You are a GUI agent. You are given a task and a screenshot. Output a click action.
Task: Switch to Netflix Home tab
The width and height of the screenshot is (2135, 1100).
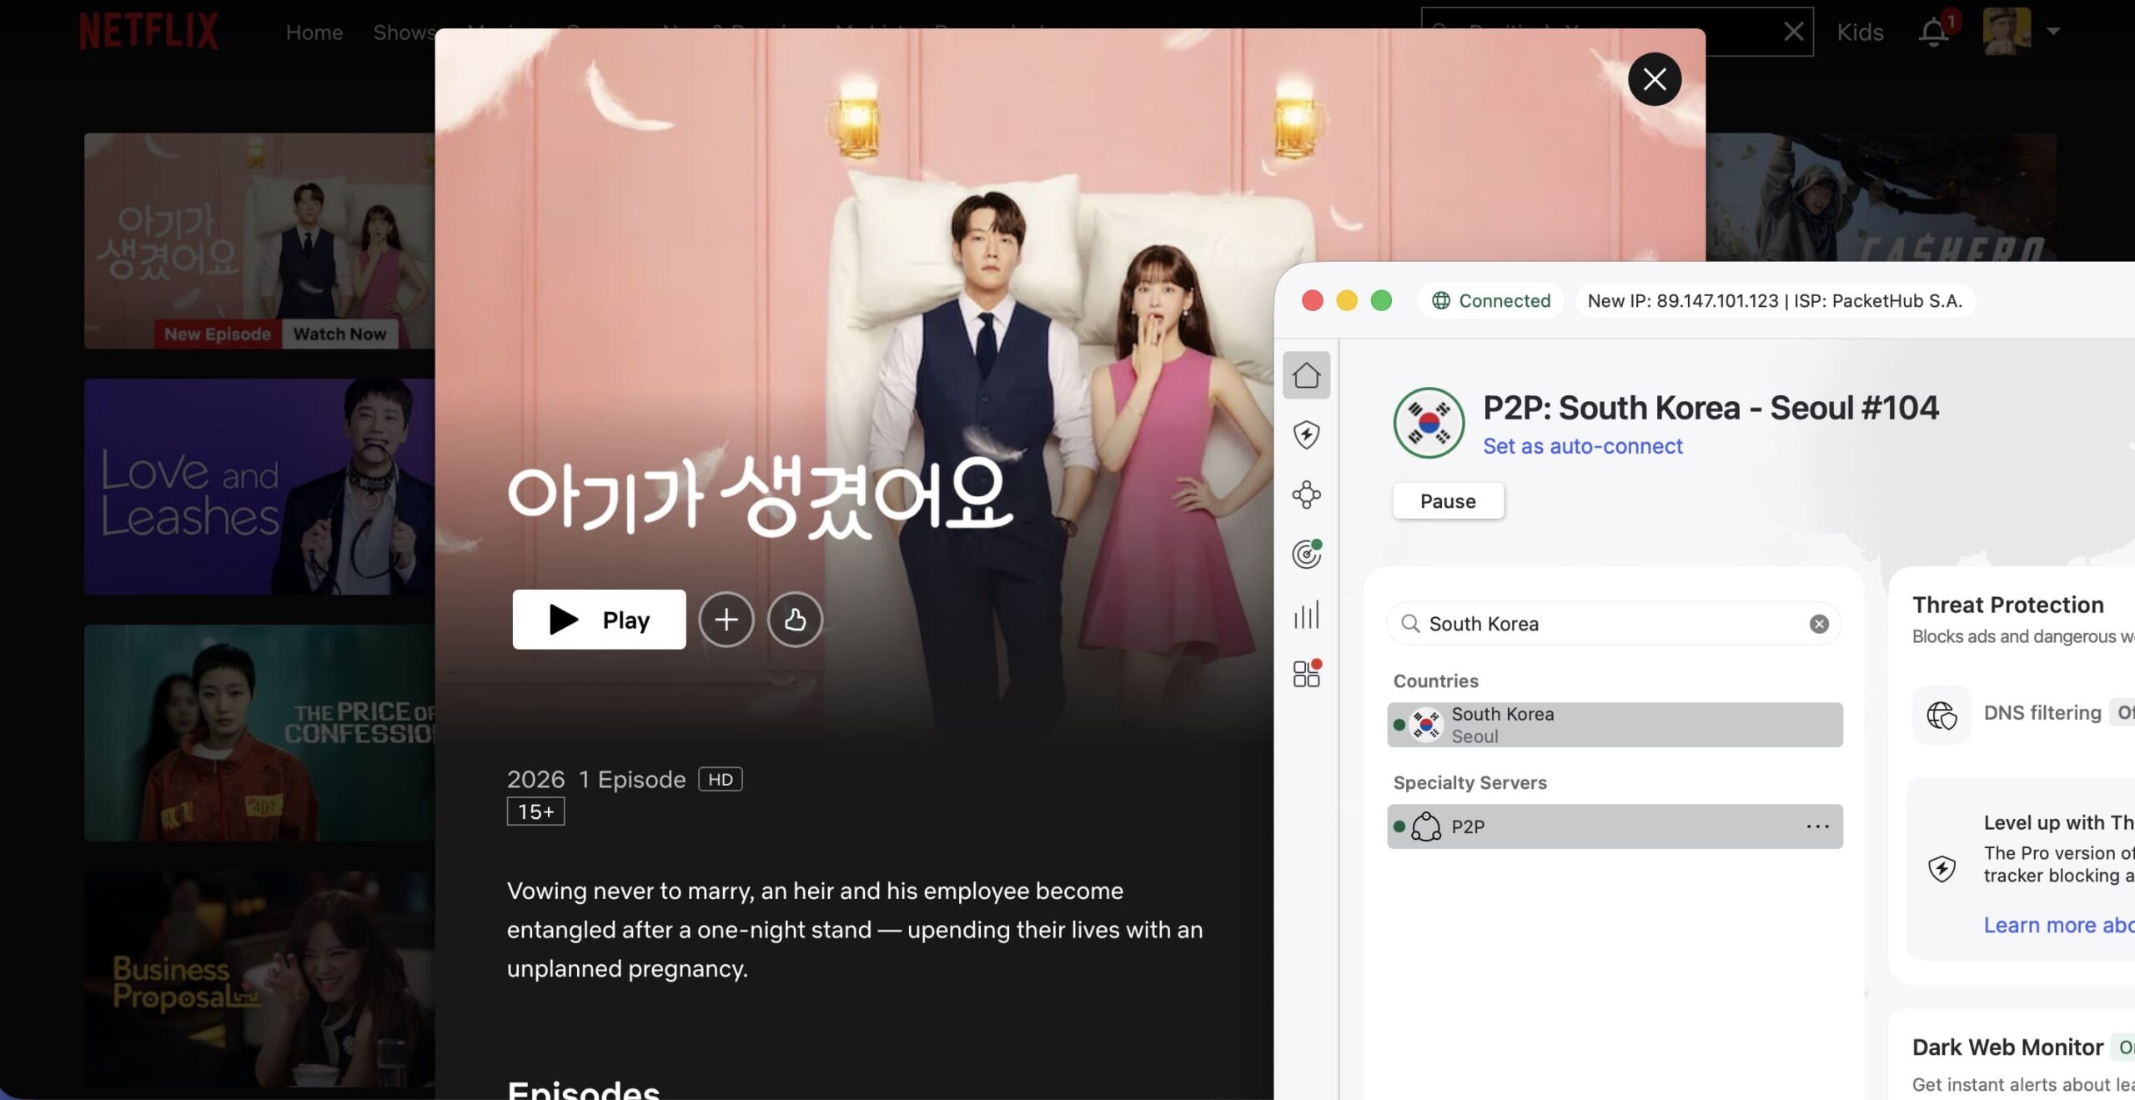(x=314, y=33)
